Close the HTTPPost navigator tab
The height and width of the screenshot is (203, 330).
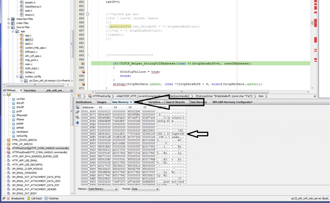[x=21, y=91]
